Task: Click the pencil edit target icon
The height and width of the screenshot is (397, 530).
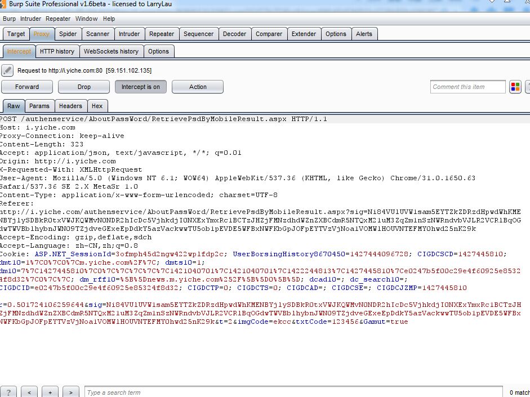Action: (7, 70)
